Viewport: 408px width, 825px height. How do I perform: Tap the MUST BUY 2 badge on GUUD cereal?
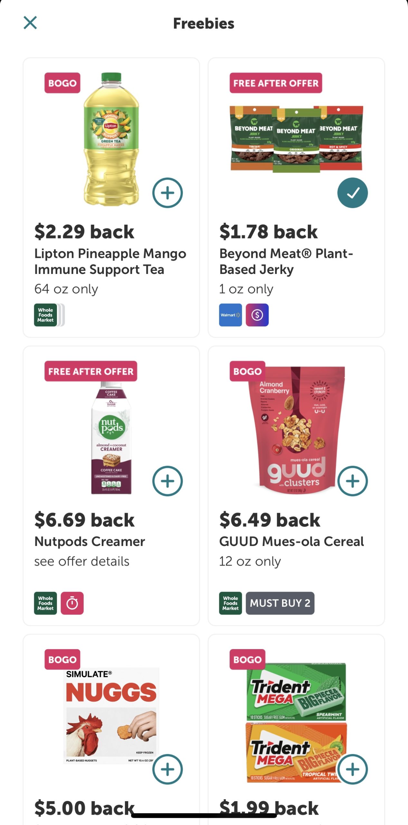point(280,603)
